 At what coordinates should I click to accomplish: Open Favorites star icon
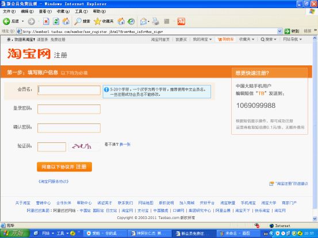pyautogui.click(x=97, y=21)
